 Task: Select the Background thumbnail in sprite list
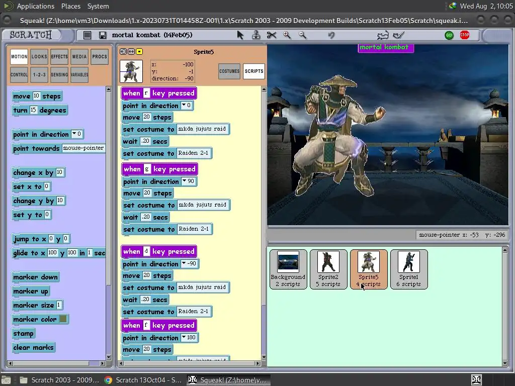[x=288, y=269]
